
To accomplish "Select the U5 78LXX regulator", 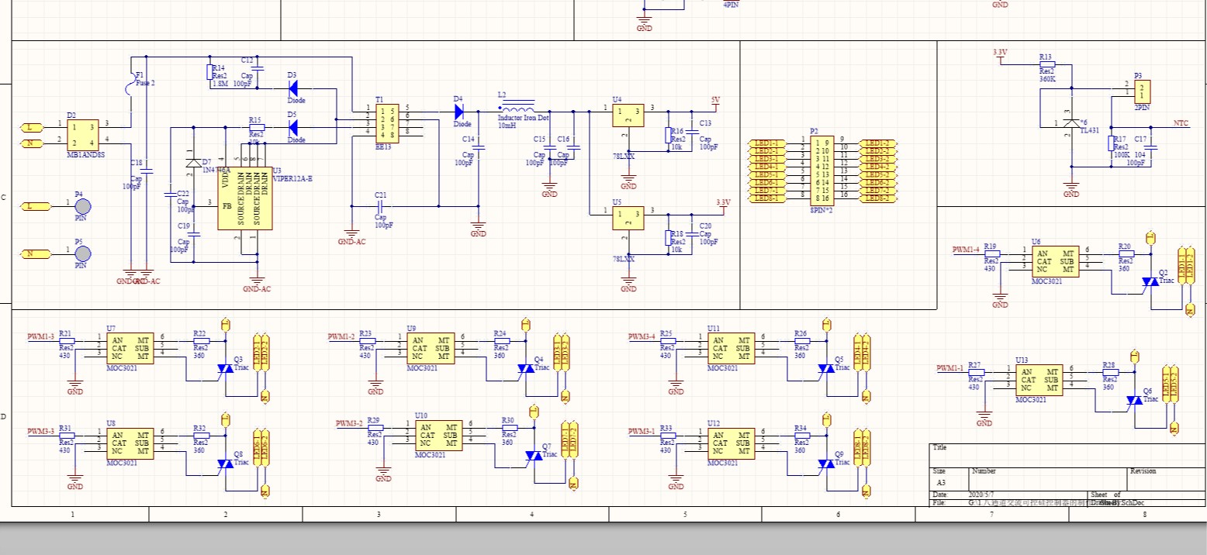I will [628, 219].
